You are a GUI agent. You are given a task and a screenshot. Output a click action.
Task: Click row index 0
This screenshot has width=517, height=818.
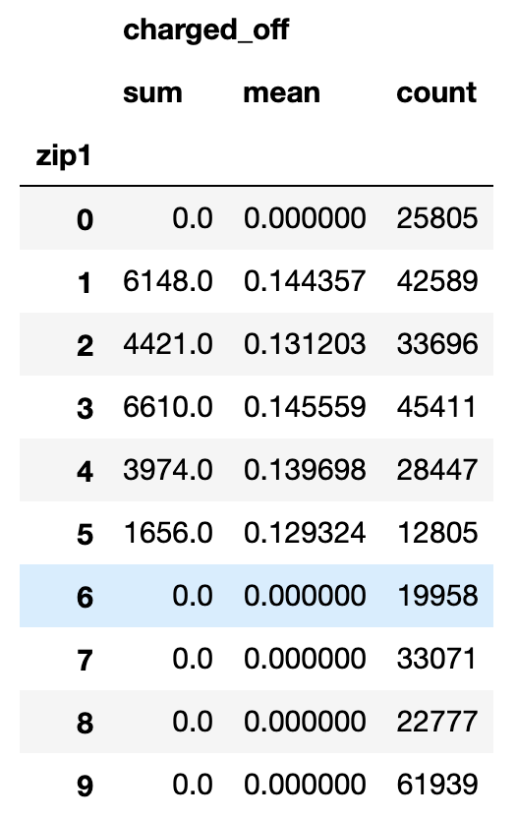[x=86, y=219]
